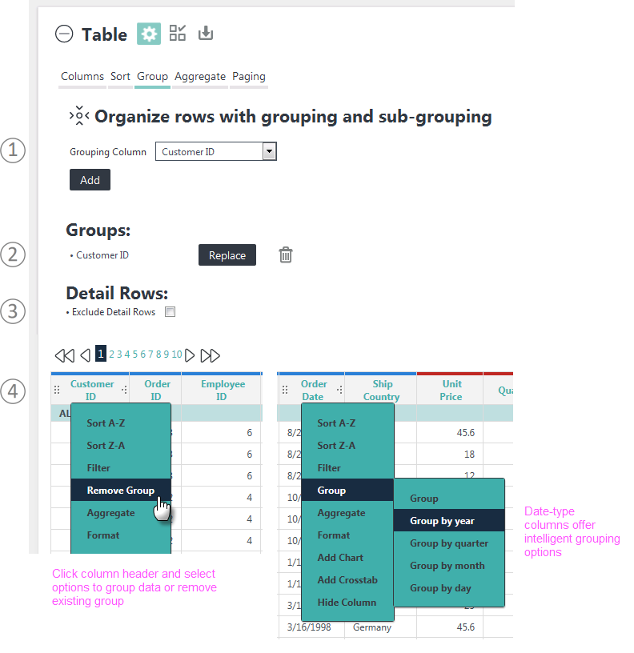Viewport: 634px width, 653px height.
Task: Open the grid checklist icon beside the gear
Action: pos(178,33)
